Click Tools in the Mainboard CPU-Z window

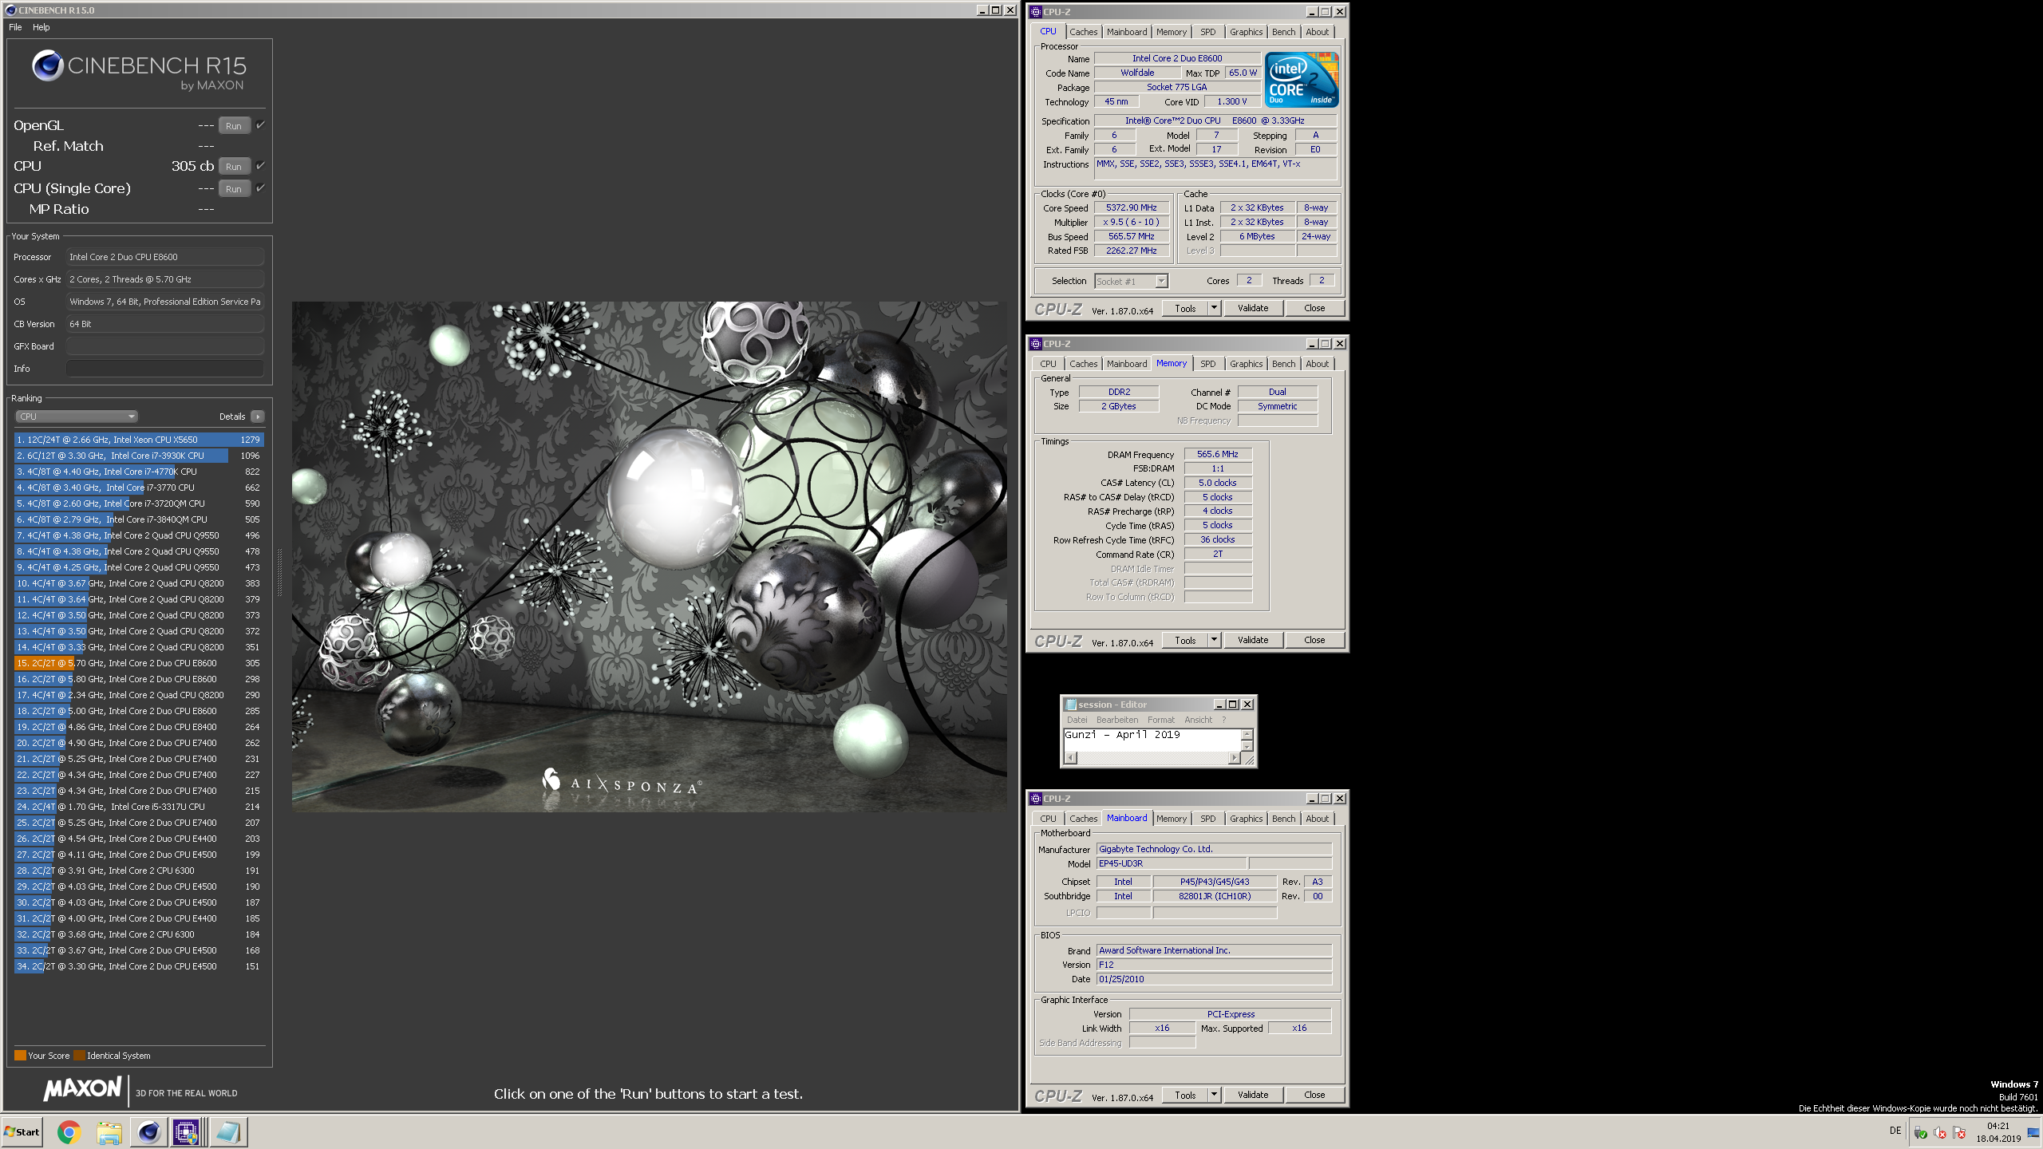coord(1185,1095)
